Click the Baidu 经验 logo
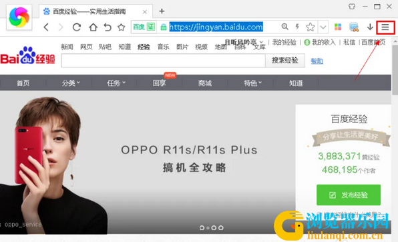 pos(27,56)
